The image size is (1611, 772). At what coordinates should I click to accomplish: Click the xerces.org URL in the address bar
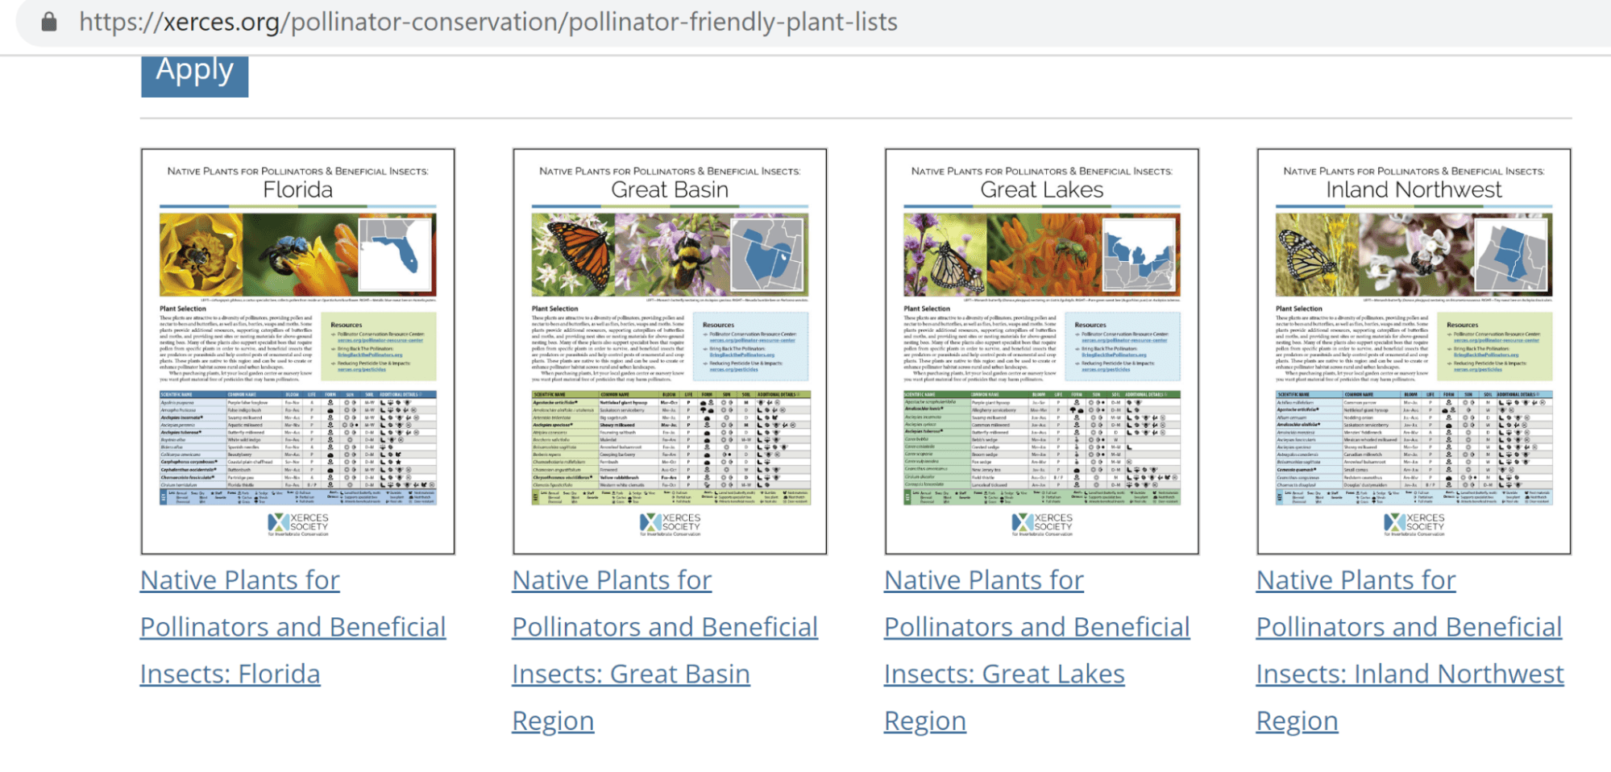tap(488, 22)
